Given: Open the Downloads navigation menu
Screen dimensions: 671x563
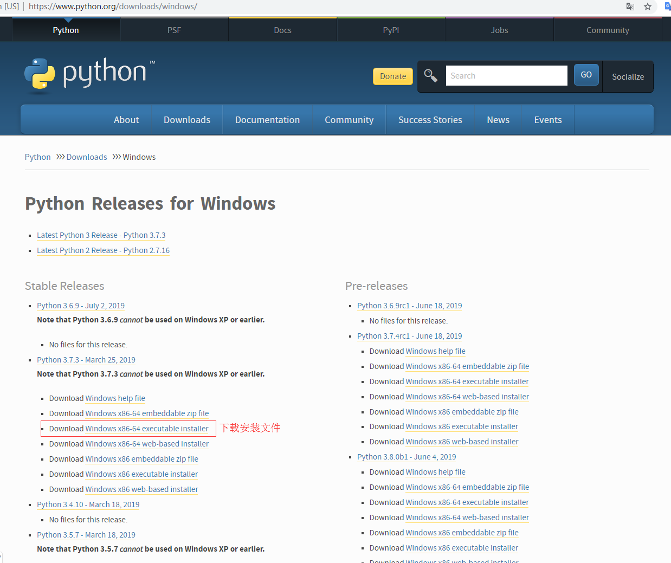Looking at the screenshot, I should tap(187, 120).
